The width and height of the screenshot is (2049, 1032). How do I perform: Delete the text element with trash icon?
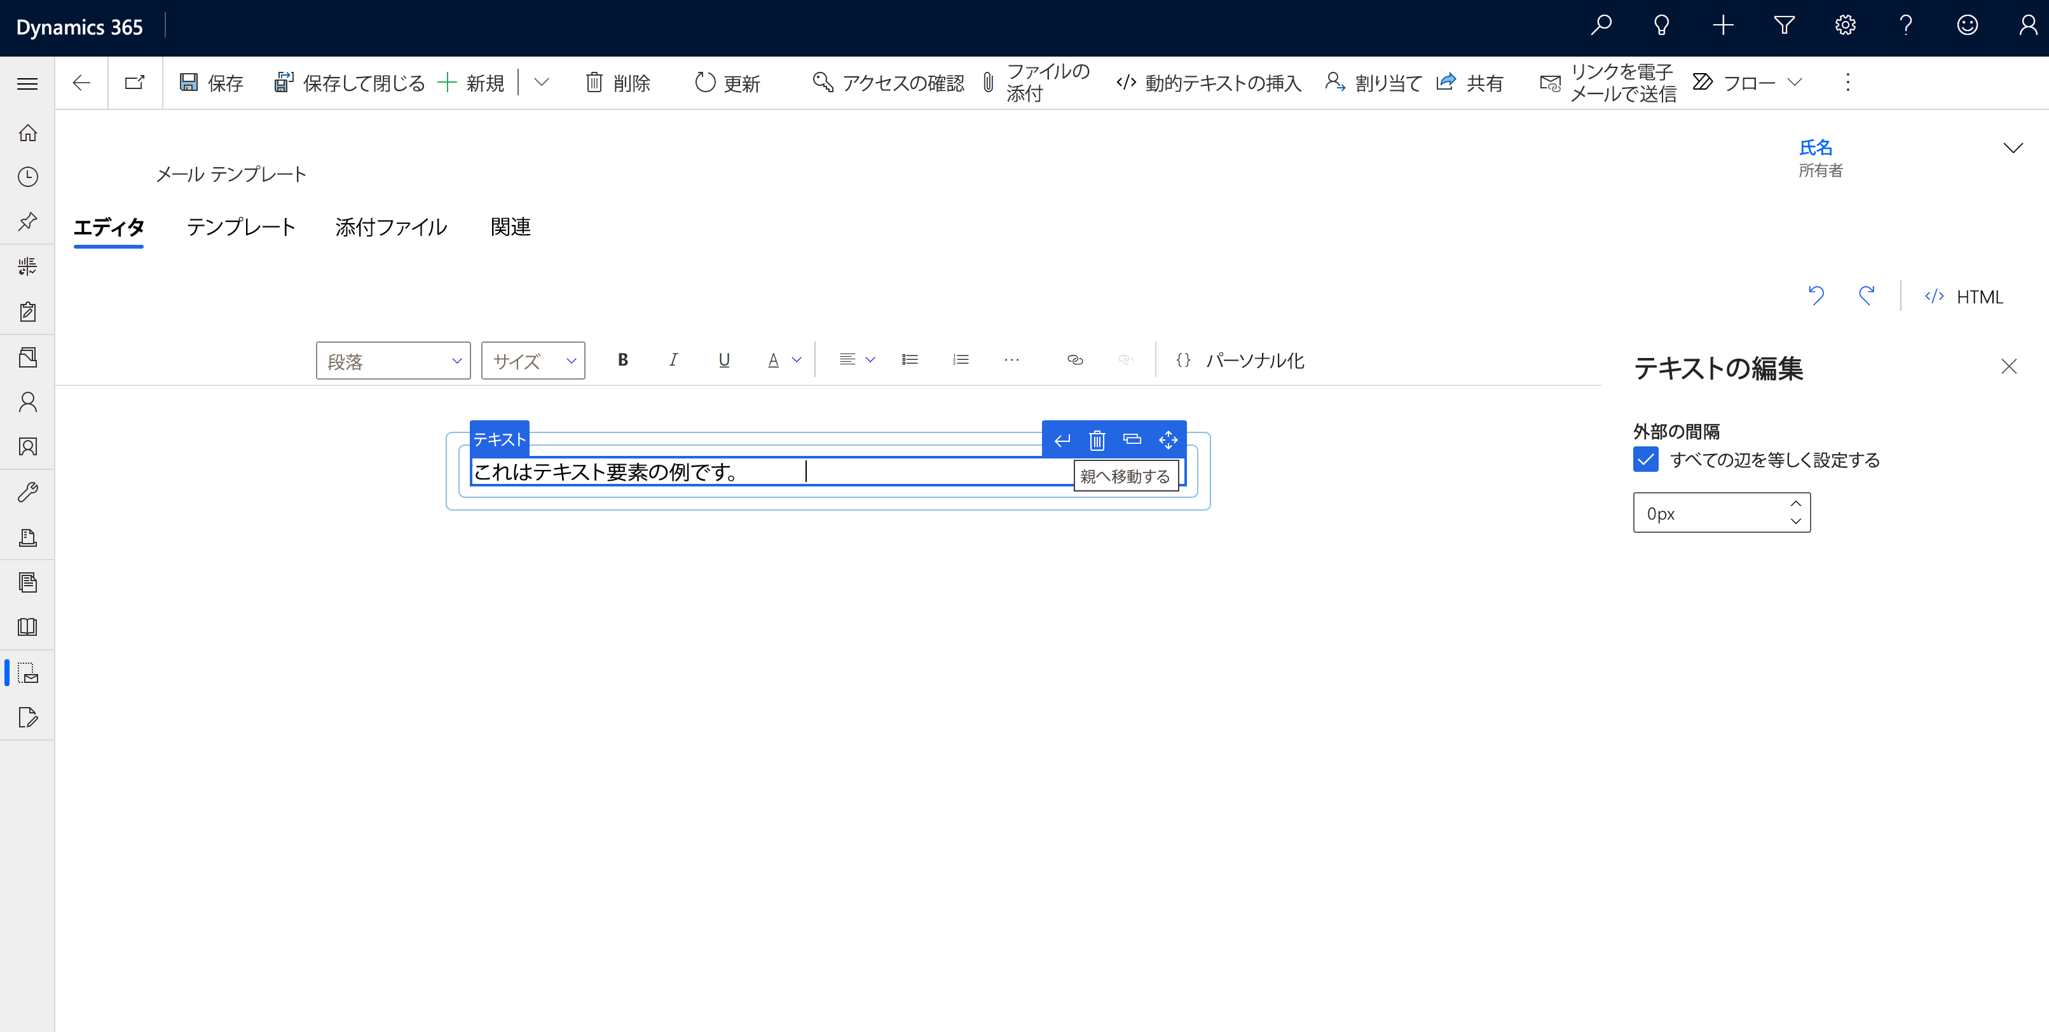point(1097,440)
